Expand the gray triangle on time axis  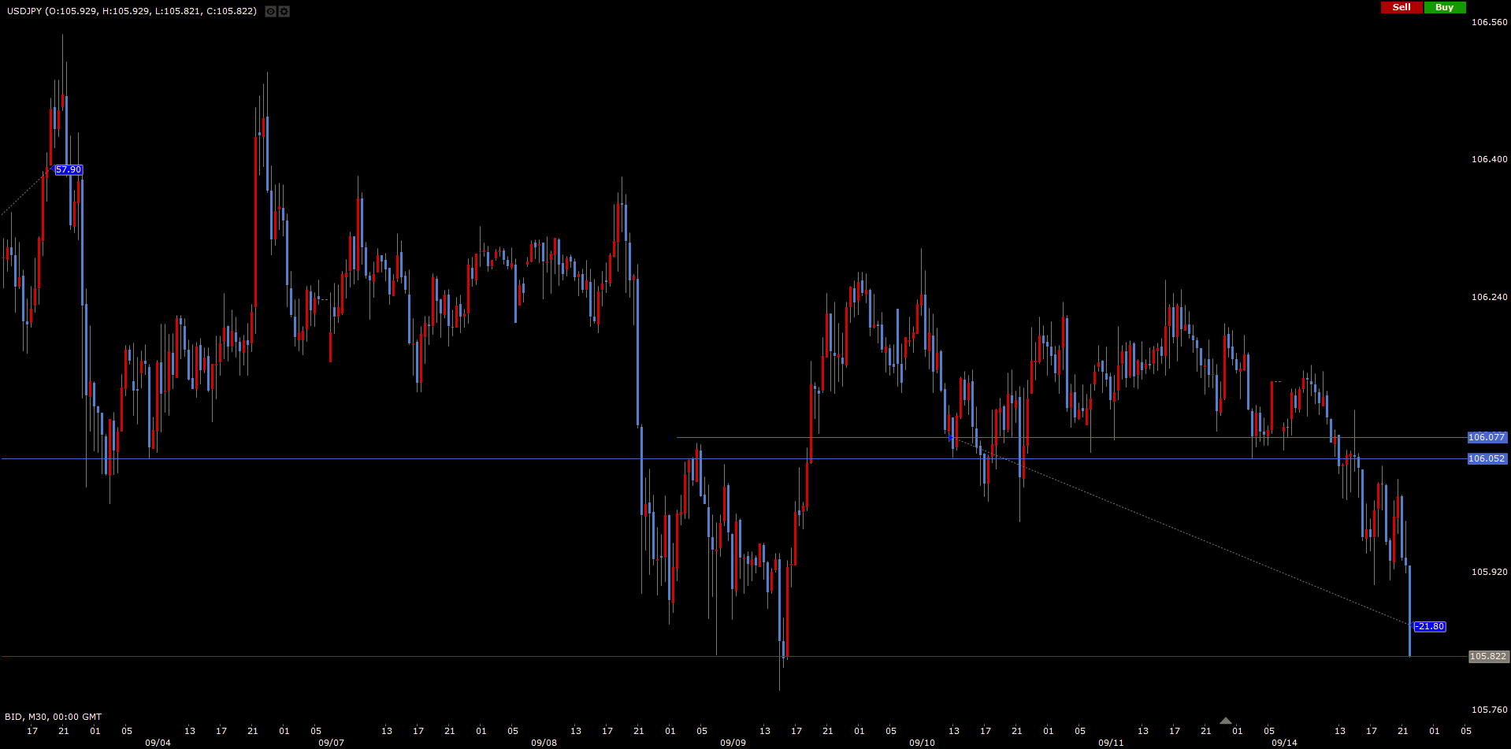(1225, 721)
